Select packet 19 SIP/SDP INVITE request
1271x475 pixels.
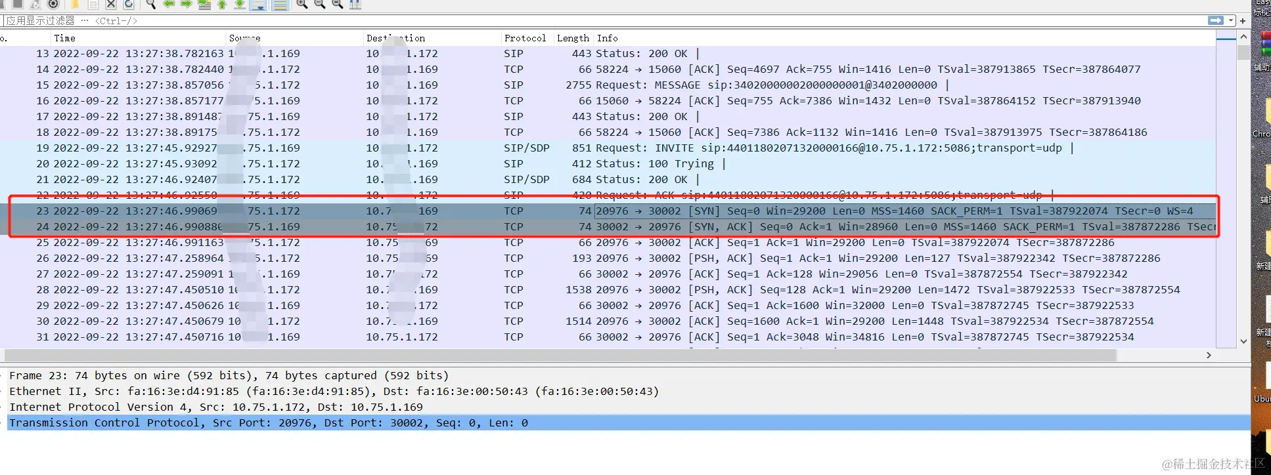(608, 148)
